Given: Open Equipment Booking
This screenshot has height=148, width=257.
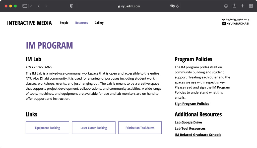Looking at the screenshot, I should (x=47, y=128).
